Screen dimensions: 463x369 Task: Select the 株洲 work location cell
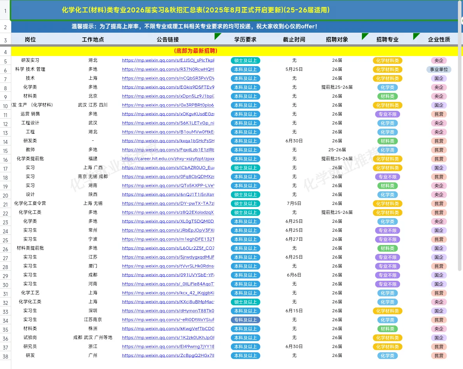[93, 329]
